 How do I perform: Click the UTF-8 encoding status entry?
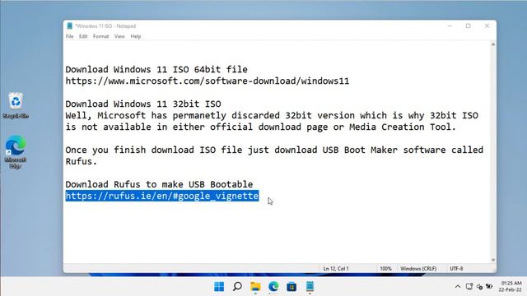pyautogui.click(x=456, y=269)
